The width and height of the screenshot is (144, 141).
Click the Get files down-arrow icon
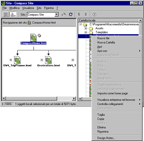coord(79,14)
